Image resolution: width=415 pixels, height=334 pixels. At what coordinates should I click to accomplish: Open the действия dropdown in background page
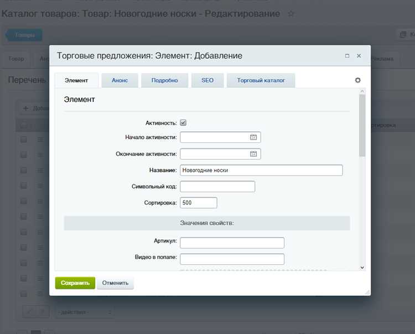85,312
